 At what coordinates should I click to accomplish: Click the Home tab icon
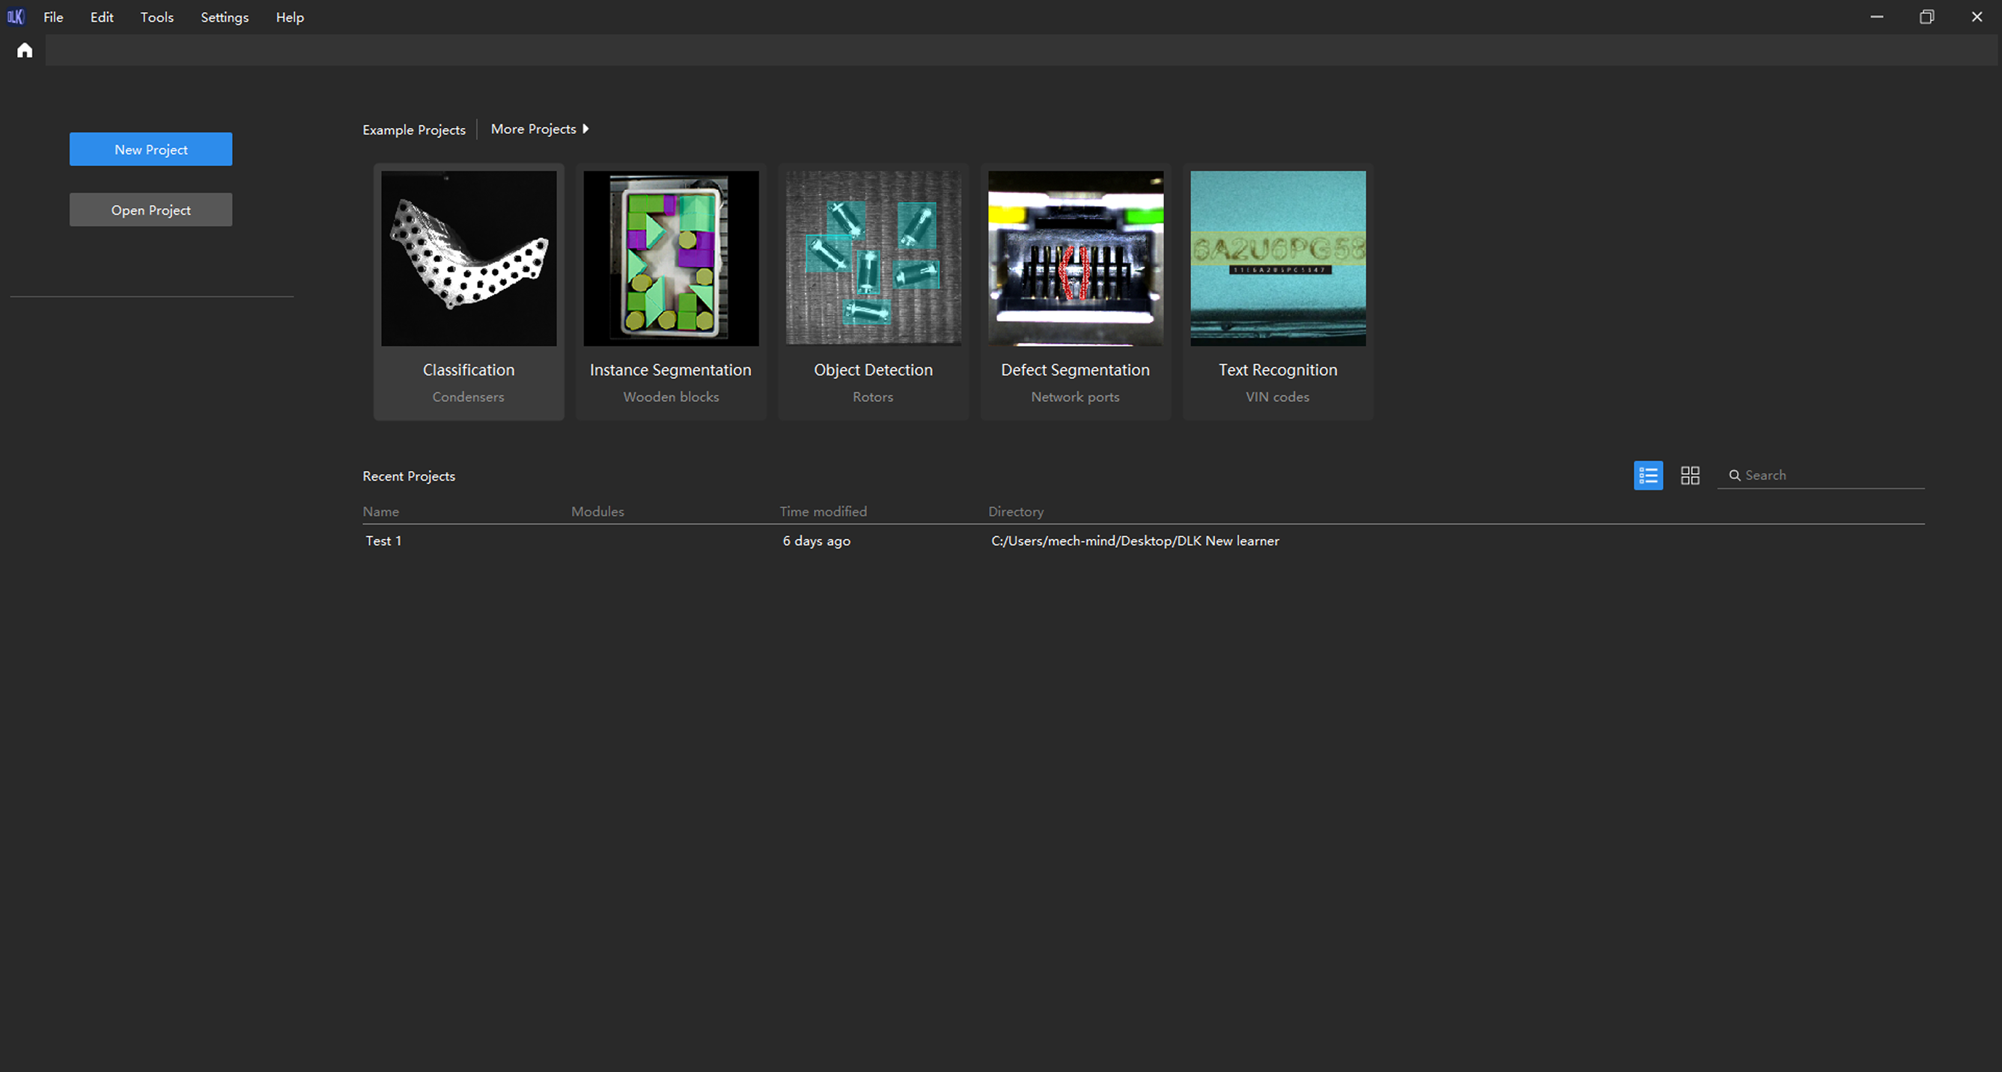(x=25, y=50)
